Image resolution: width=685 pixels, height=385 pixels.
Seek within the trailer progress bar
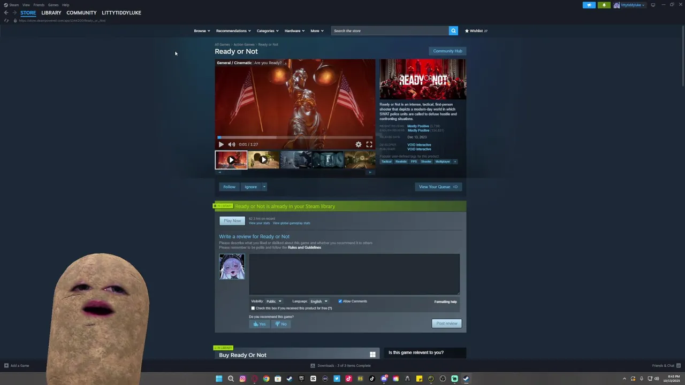(295, 137)
